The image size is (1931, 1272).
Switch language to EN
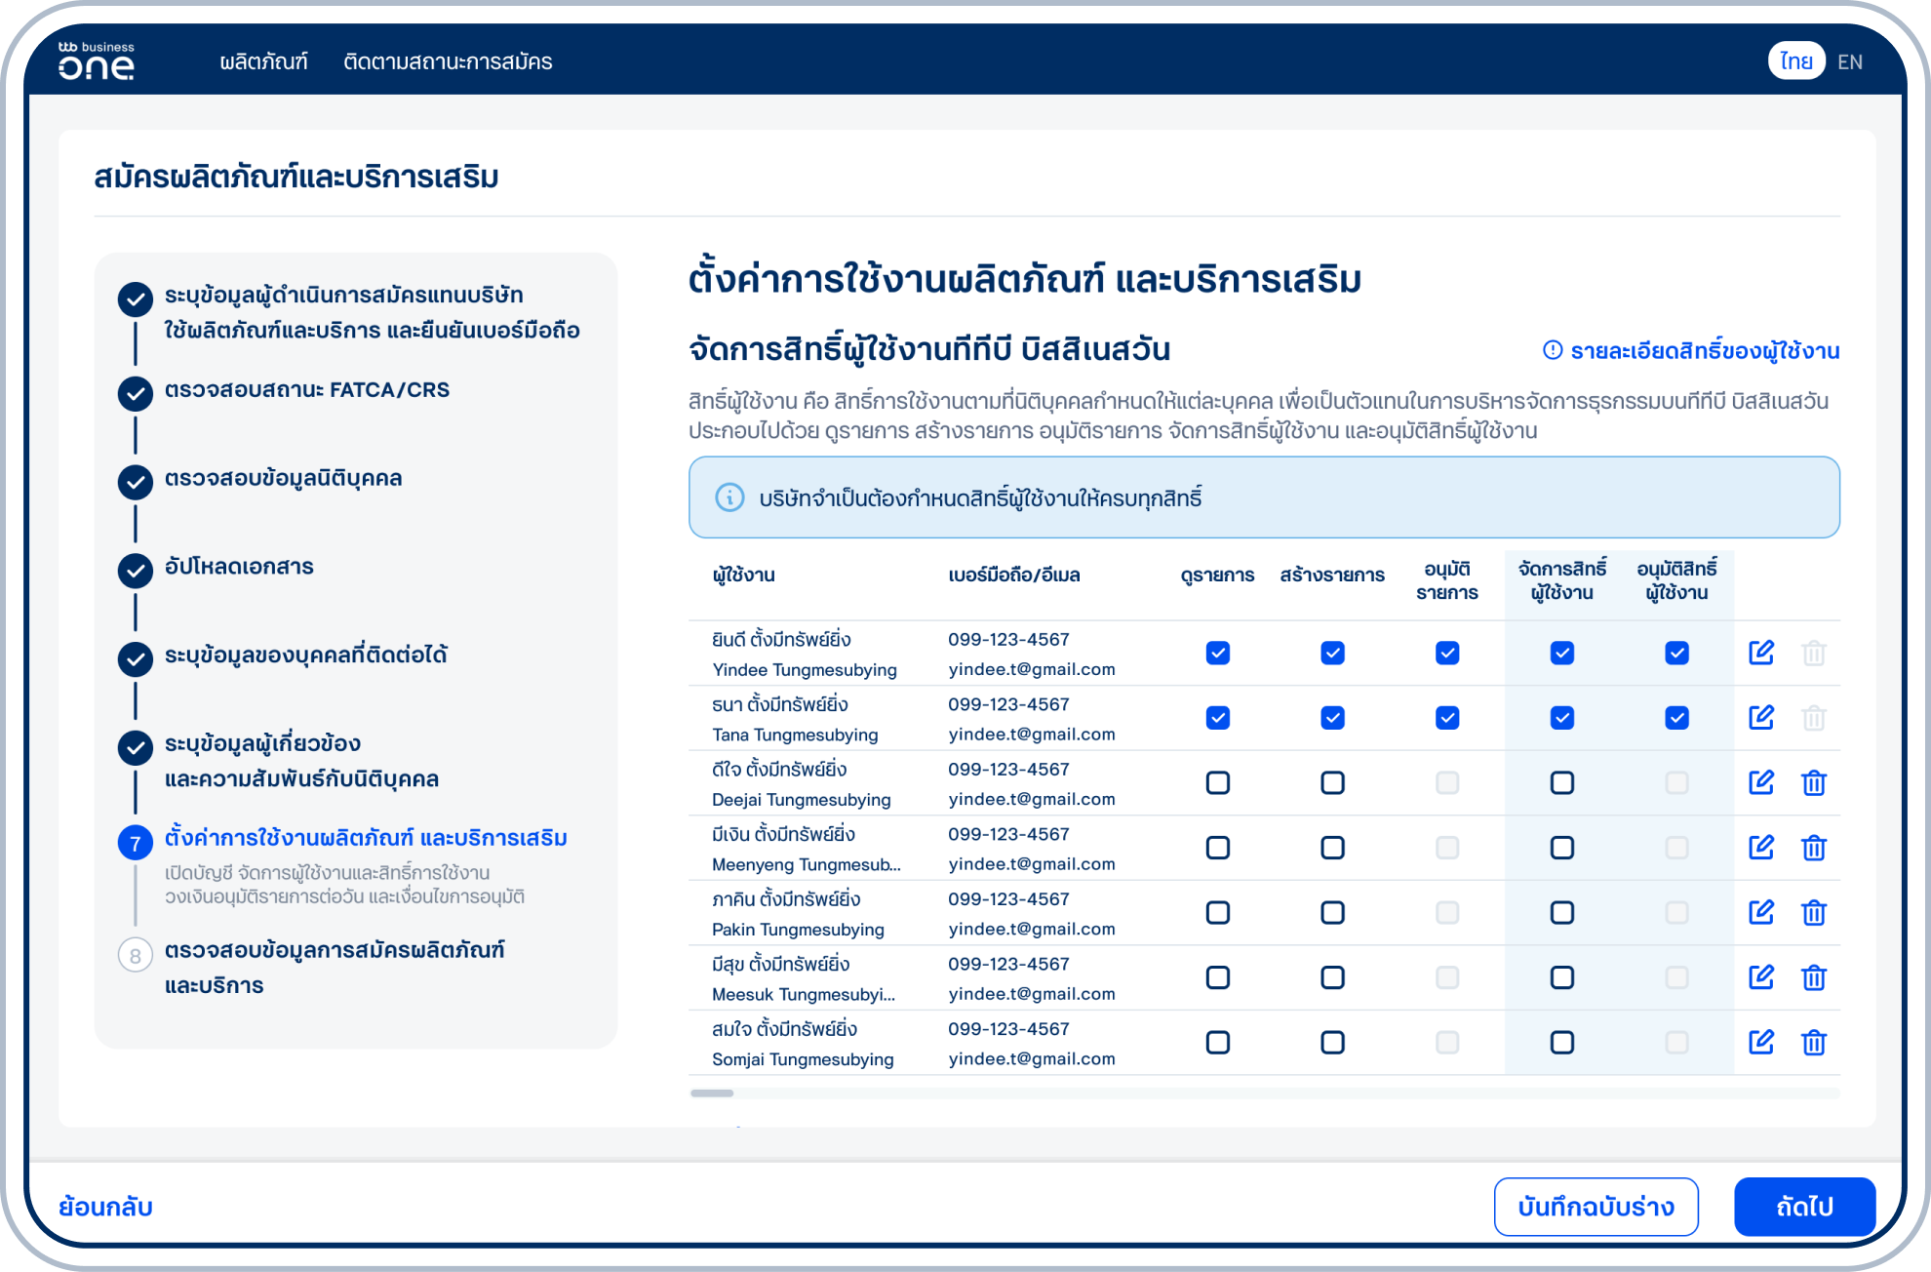click(1850, 61)
